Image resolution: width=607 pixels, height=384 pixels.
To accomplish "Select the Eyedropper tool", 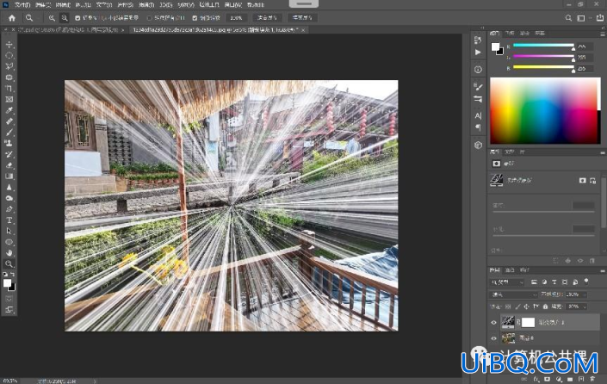I will [x=9, y=110].
